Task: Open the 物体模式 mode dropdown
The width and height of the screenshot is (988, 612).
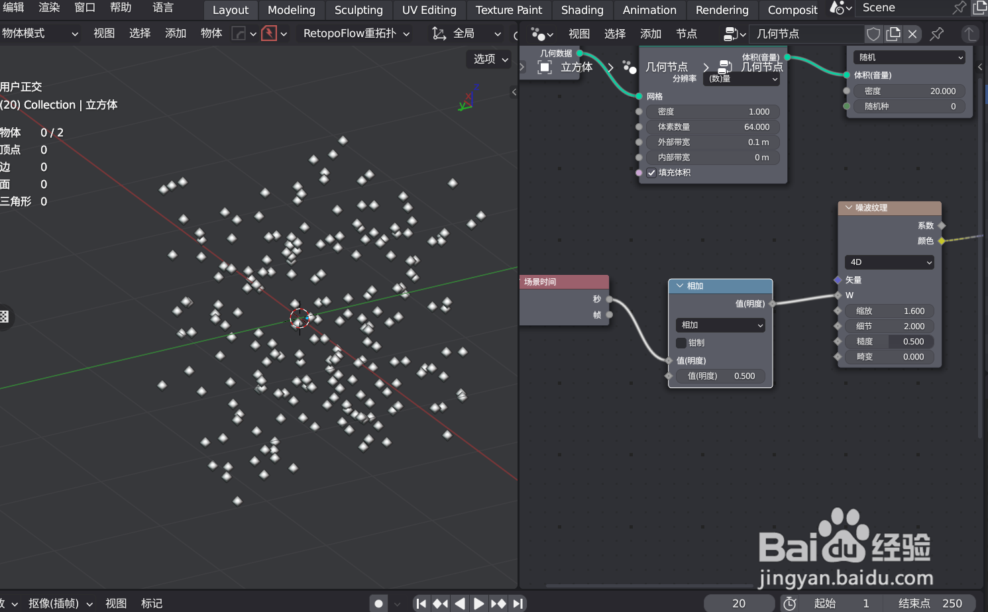Action: (x=40, y=33)
